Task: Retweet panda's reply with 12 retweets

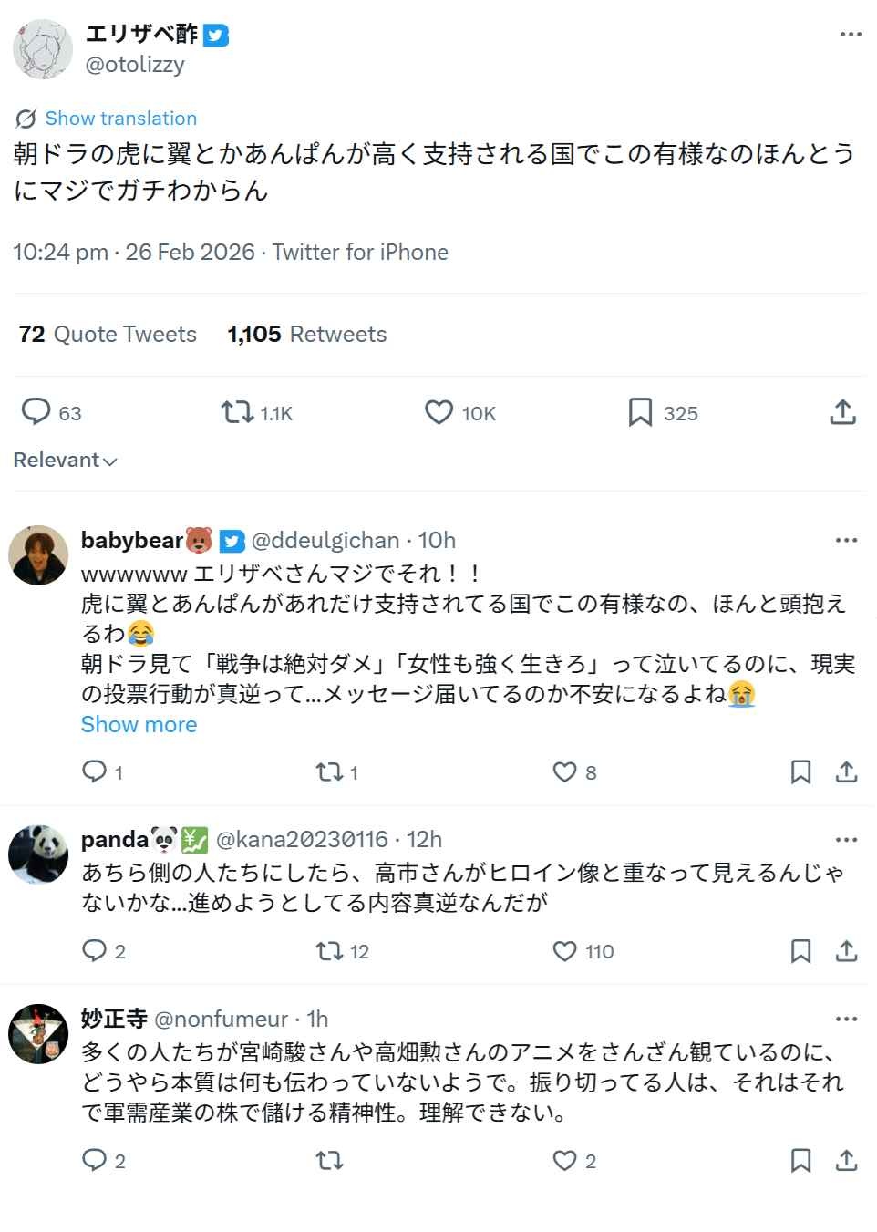Action: click(329, 951)
